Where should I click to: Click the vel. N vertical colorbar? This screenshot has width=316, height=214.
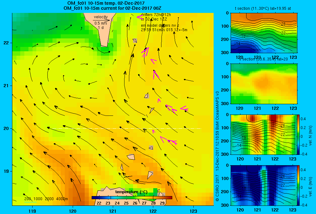pyautogui.click(x=298, y=134)
